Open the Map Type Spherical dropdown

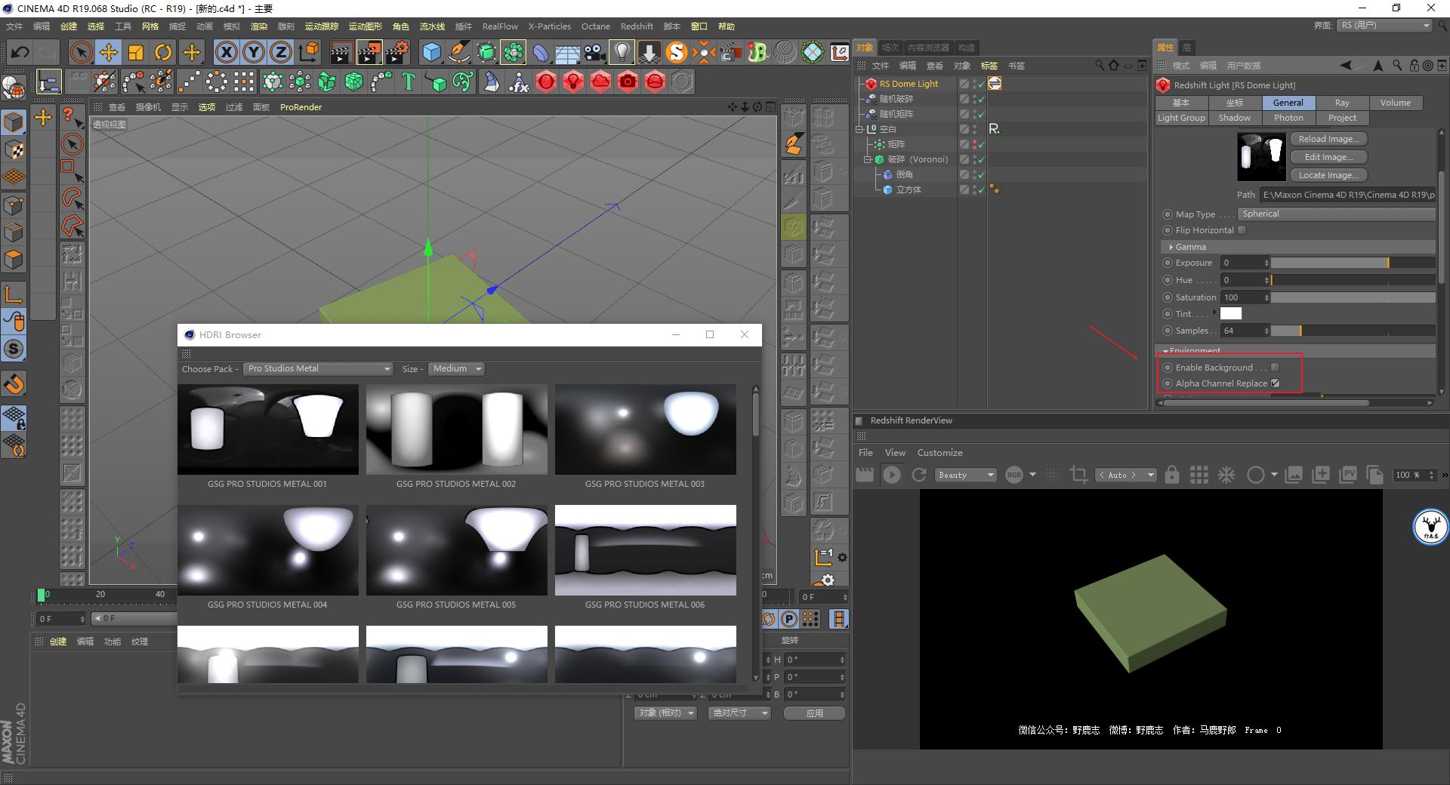tap(1335, 214)
